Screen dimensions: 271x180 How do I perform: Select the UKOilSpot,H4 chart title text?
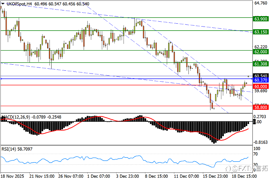coord(19,4)
